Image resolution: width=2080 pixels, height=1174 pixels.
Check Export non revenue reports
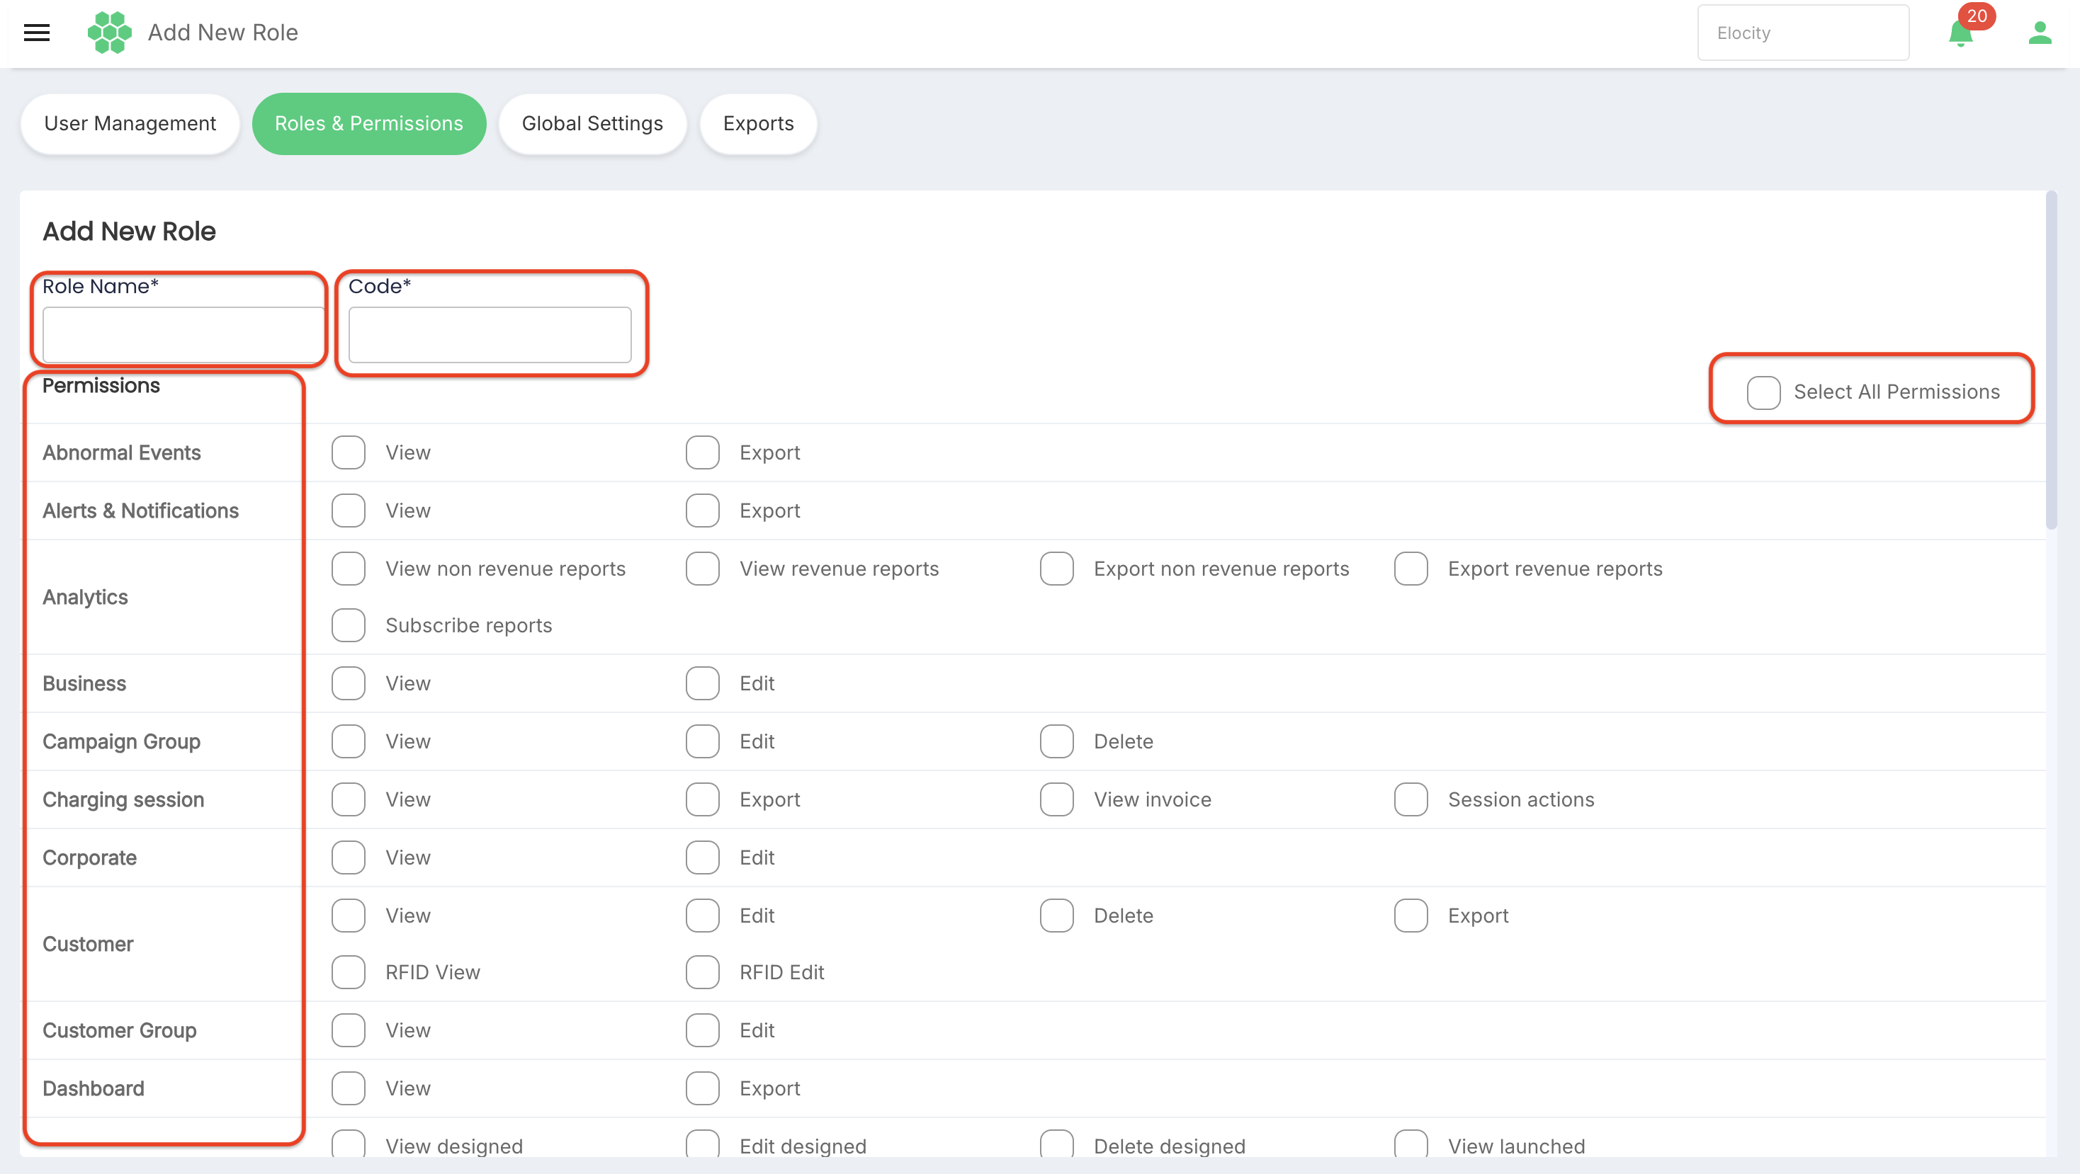(x=1057, y=569)
